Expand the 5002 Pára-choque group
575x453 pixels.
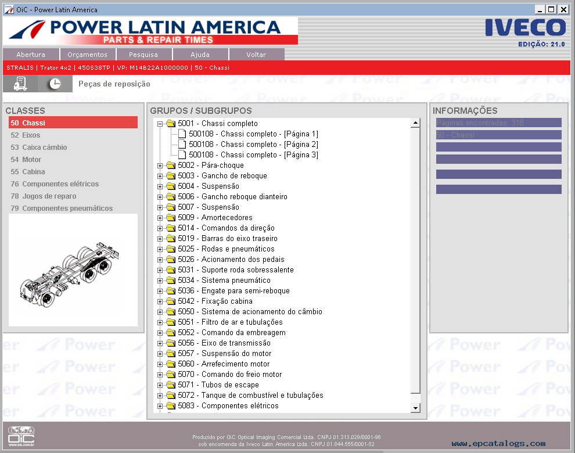tap(160, 166)
